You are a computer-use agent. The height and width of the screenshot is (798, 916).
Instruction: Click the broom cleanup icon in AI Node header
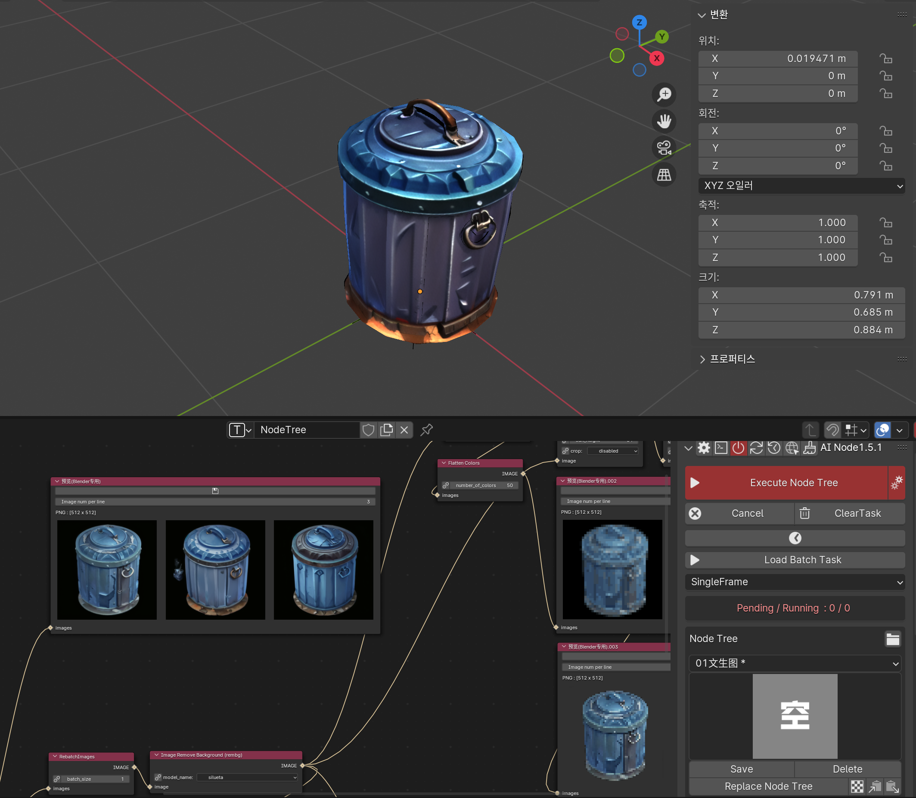(809, 447)
